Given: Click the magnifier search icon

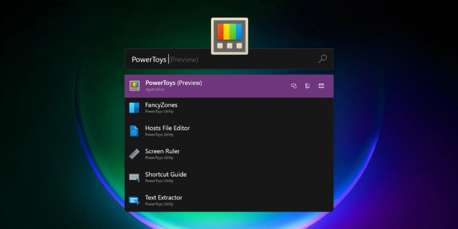Looking at the screenshot, I should 322,59.
